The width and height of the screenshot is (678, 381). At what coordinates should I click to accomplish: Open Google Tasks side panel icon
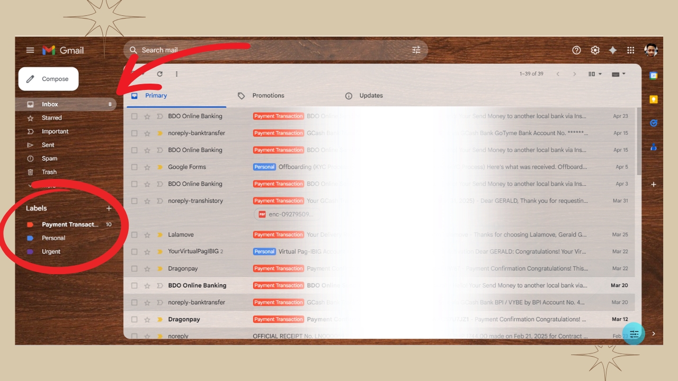[x=654, y=123]
